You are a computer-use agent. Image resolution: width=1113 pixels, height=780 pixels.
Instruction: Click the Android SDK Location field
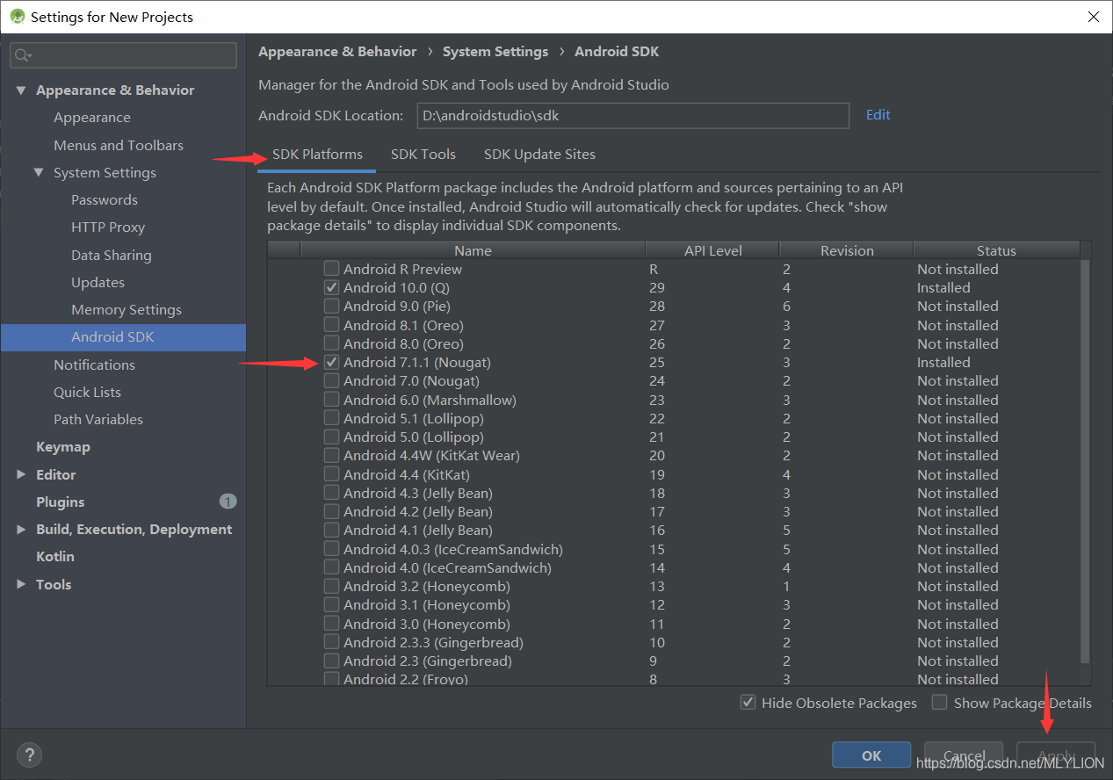632,115
